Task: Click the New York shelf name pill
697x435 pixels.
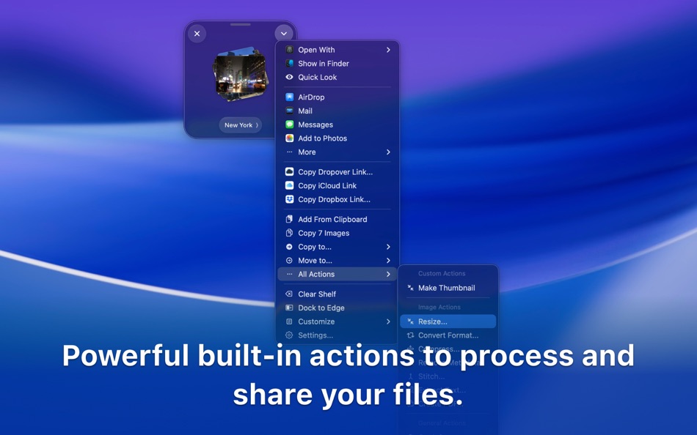Action: 241,125
